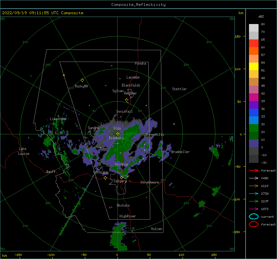Click the red 'forecast' ellipse legend icon

point(254,224)
